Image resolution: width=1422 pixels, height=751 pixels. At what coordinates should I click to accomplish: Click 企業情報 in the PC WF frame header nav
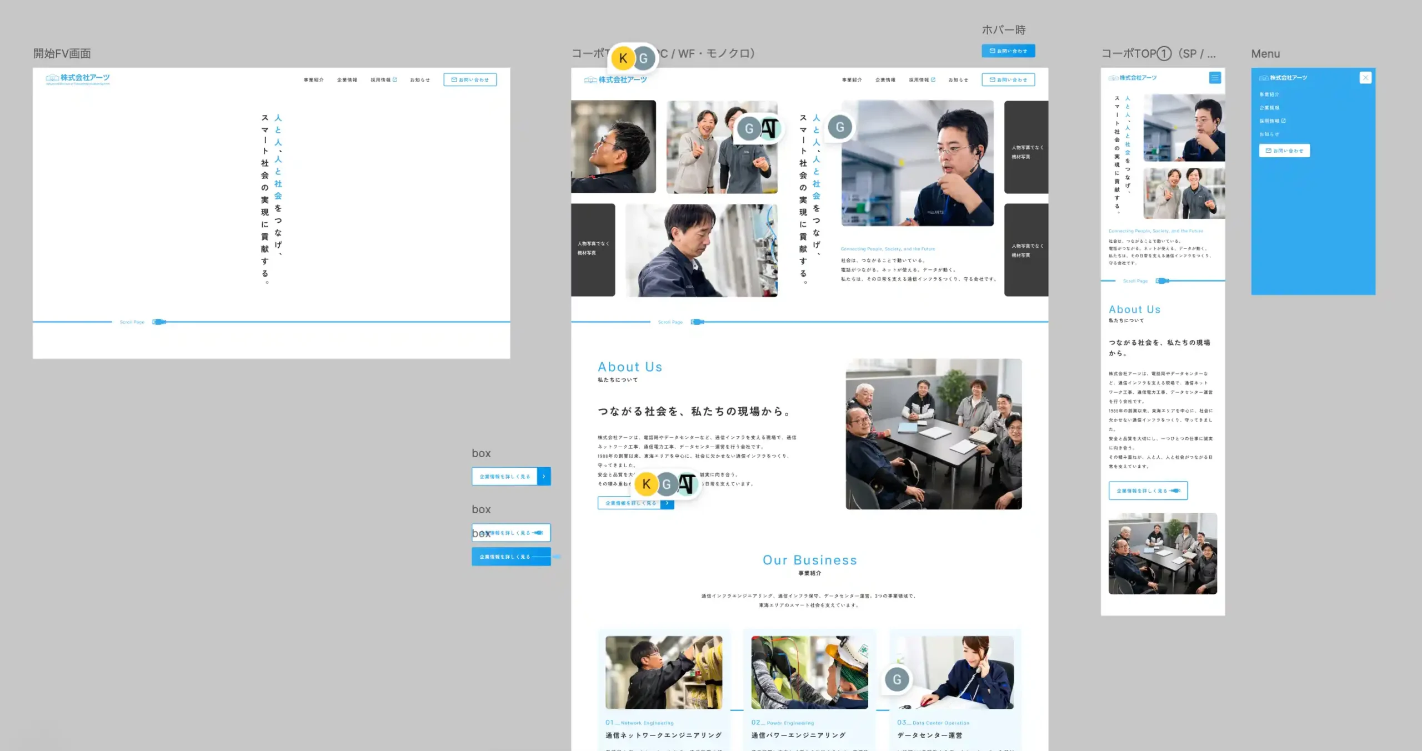click(885, 80)
